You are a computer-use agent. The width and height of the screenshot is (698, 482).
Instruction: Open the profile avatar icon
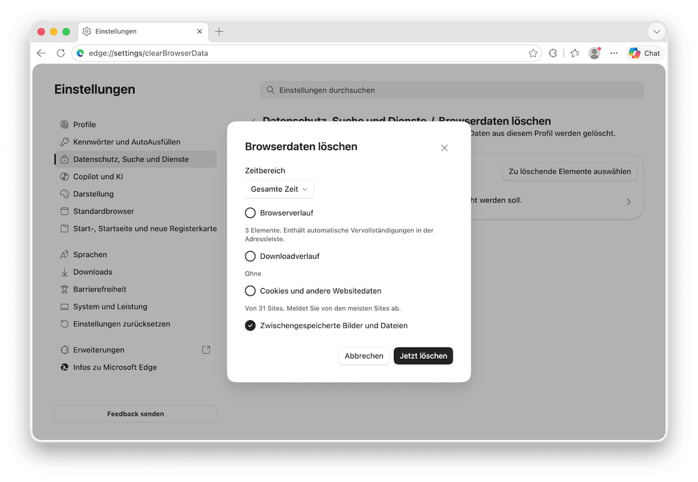coord(595,53)
